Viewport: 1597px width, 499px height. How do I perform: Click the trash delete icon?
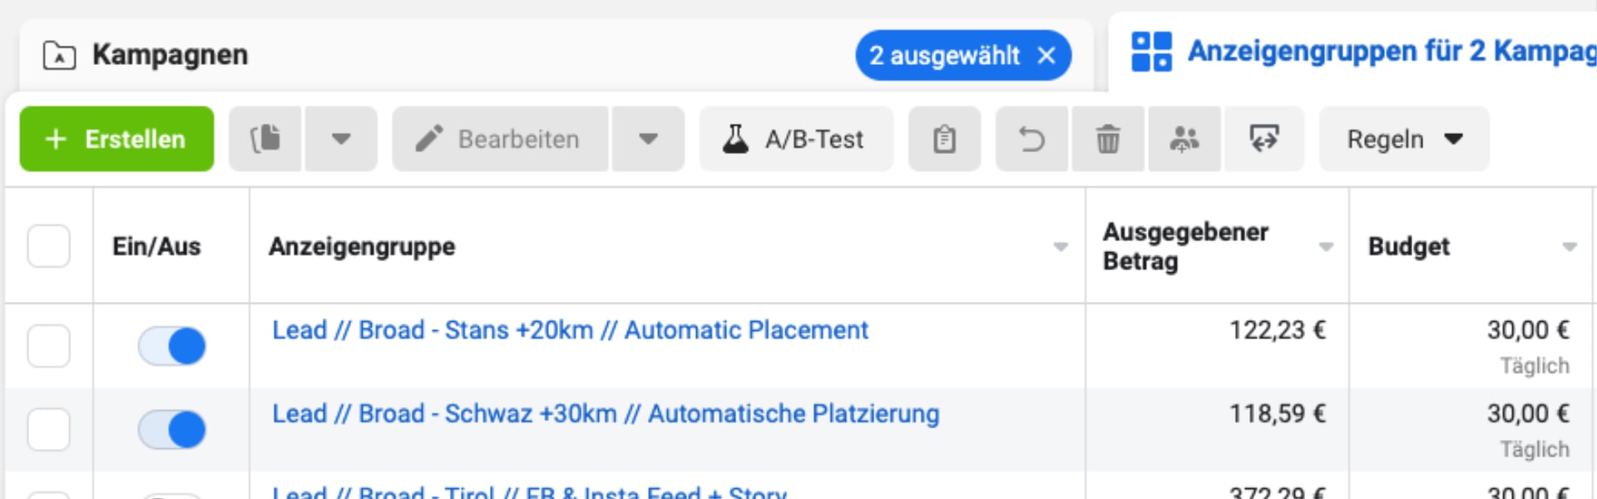pos(1108,139)
